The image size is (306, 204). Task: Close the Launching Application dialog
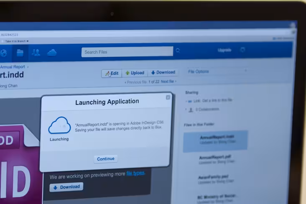[168, 97]
